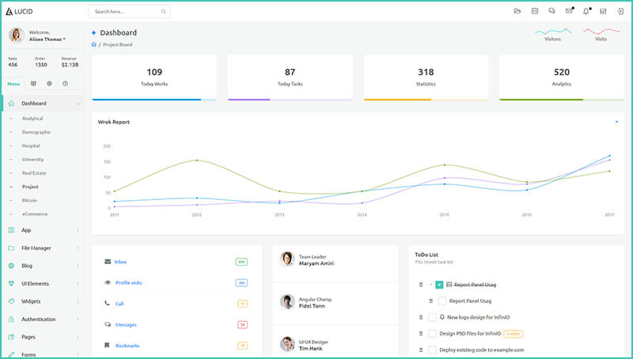The height and width of the screenshot is (359, 633).
Task: Open the Profile visits link
Action: click(x=128, y=282)
